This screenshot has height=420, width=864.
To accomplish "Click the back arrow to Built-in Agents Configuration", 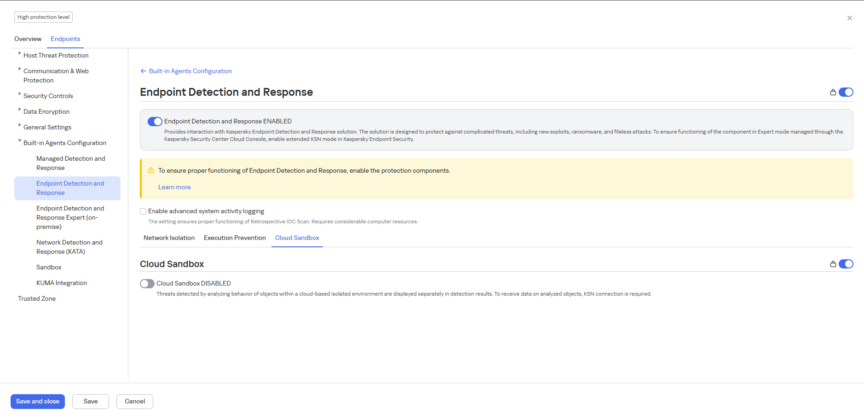I will pyautogui.click(x=143, y=71).
